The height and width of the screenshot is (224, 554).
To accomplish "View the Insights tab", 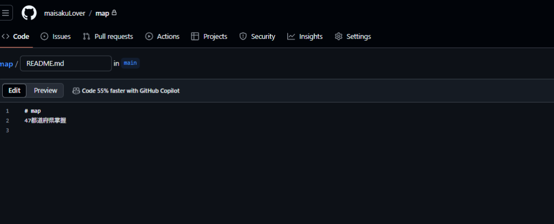I will pyautogui.click(x=305, y=36).
